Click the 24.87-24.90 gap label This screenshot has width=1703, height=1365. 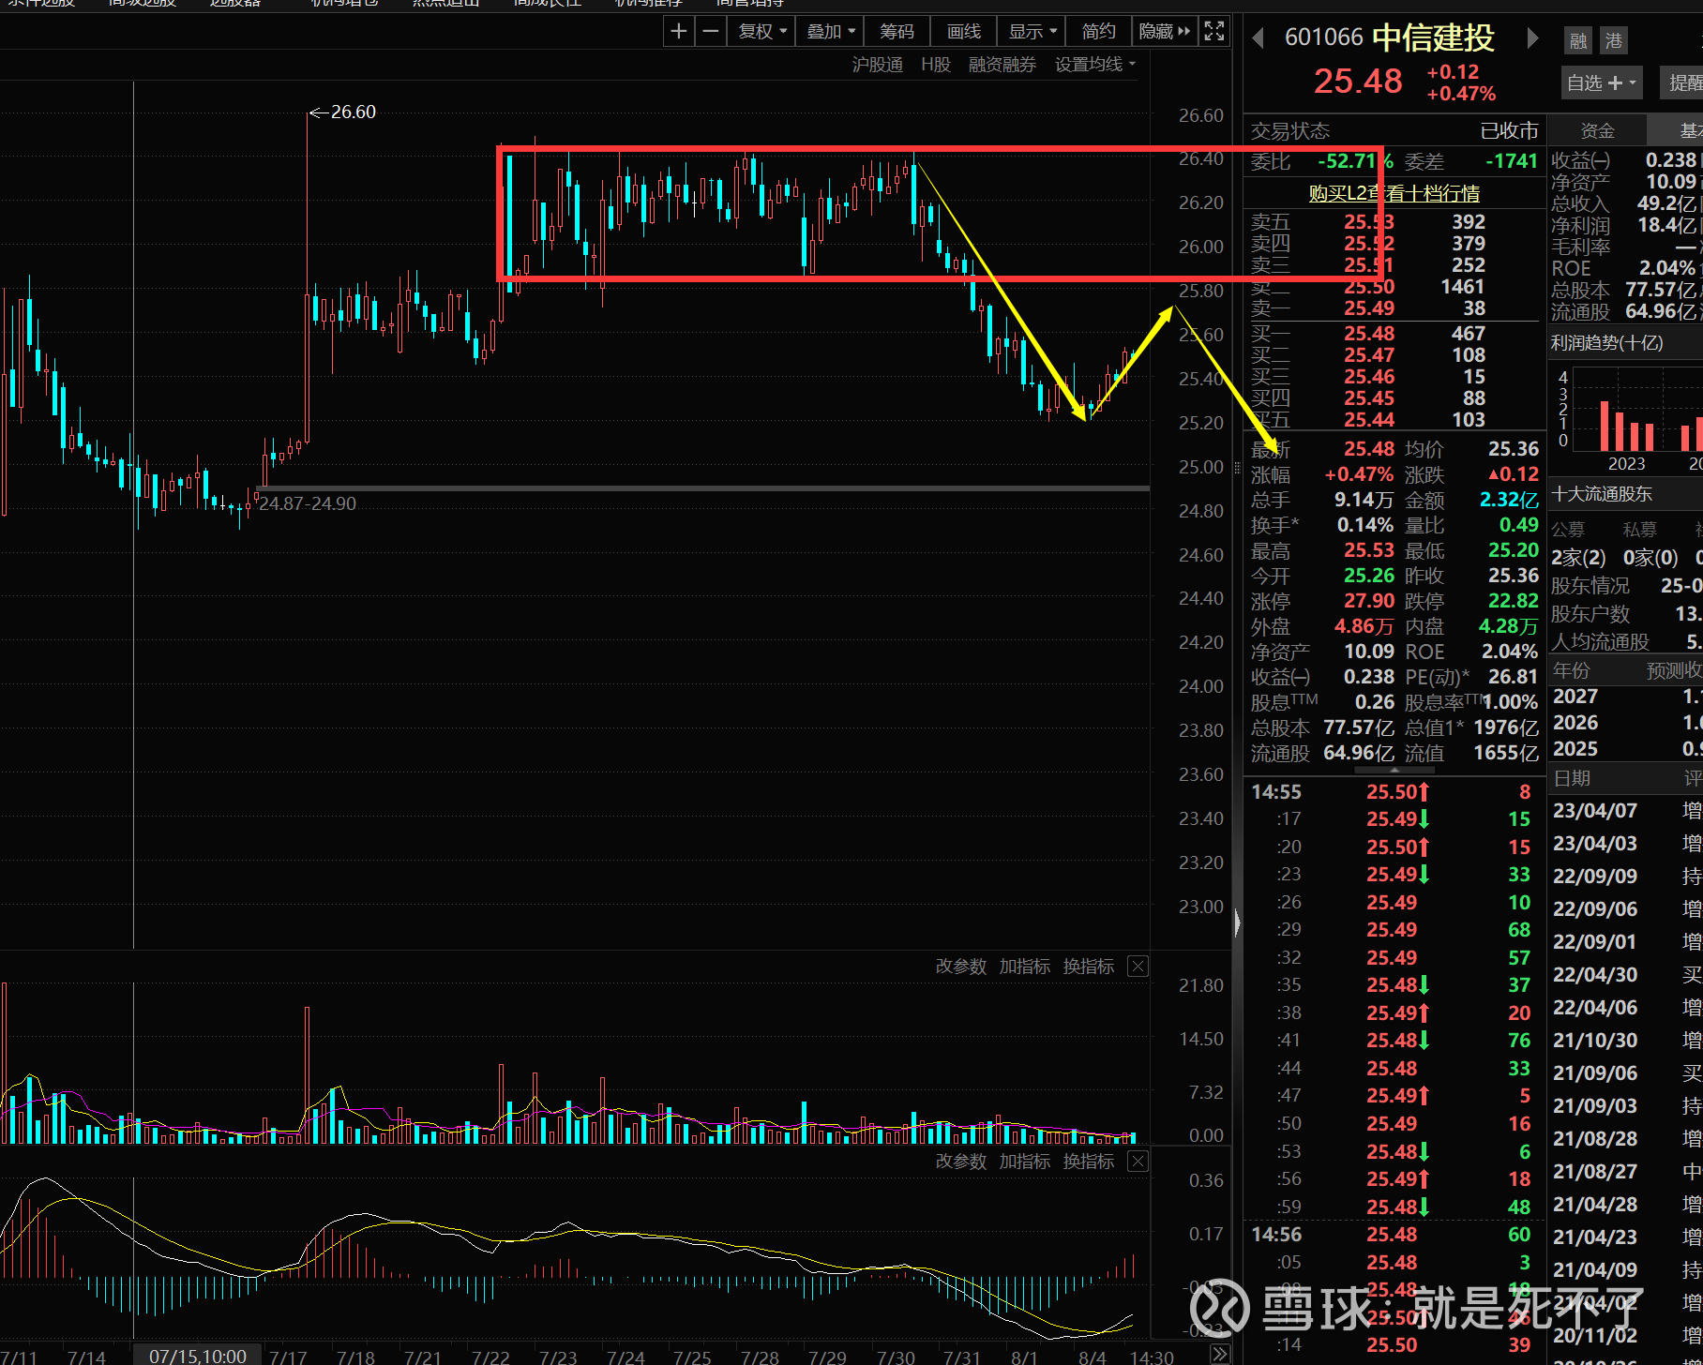(308, 503)
